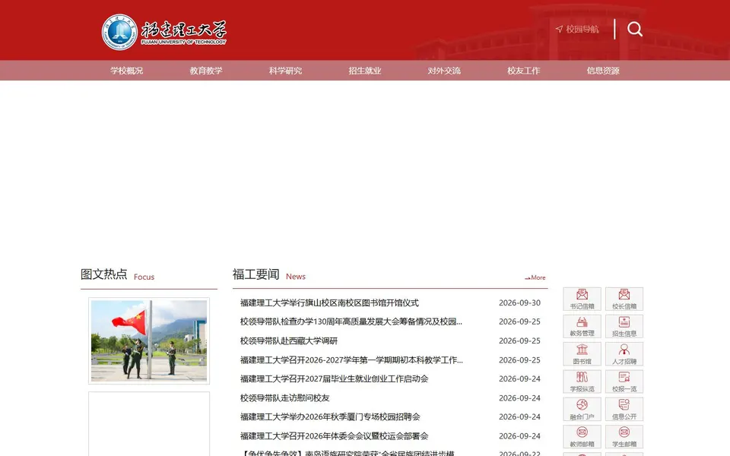Open the 人才招聘 recruitment icon

click(x=624, y=353)
